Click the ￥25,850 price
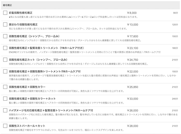Screen dimensions: 181x134 coord(132,87)
